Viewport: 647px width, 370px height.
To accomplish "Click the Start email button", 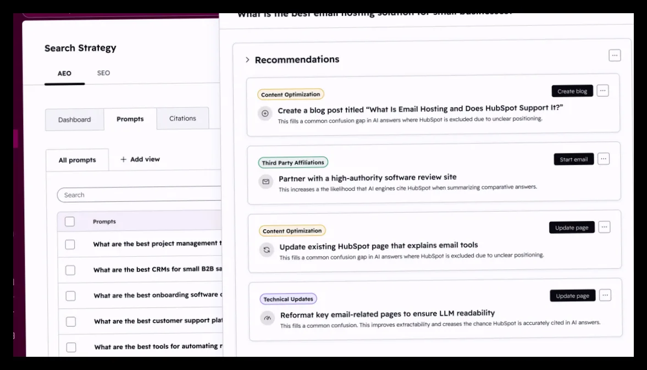I will 573,159.
